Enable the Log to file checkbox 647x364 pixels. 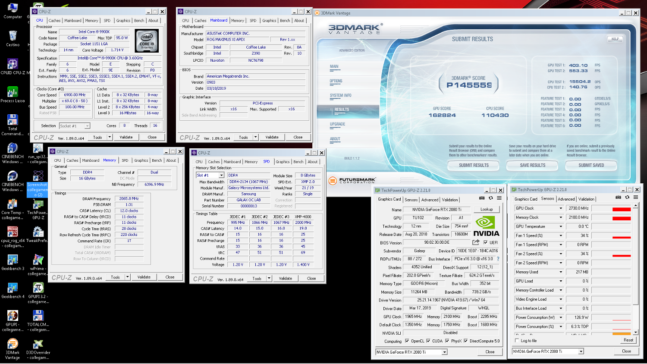point(517,341)
